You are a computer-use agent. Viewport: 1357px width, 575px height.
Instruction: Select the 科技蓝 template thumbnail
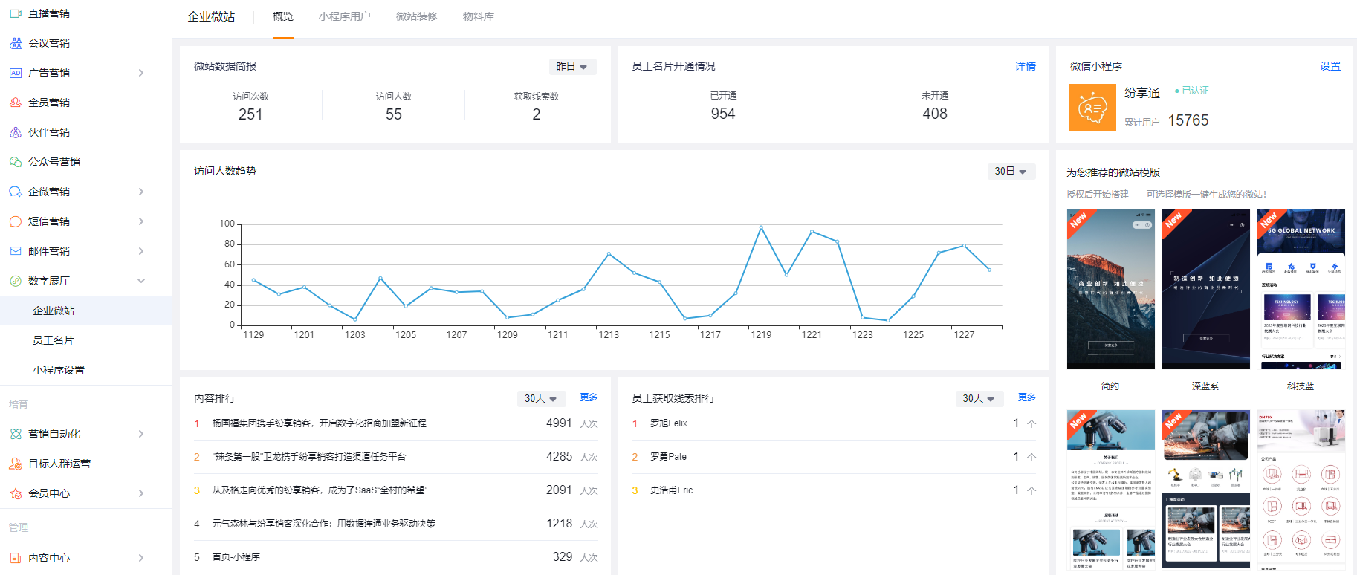[1301, 289]
